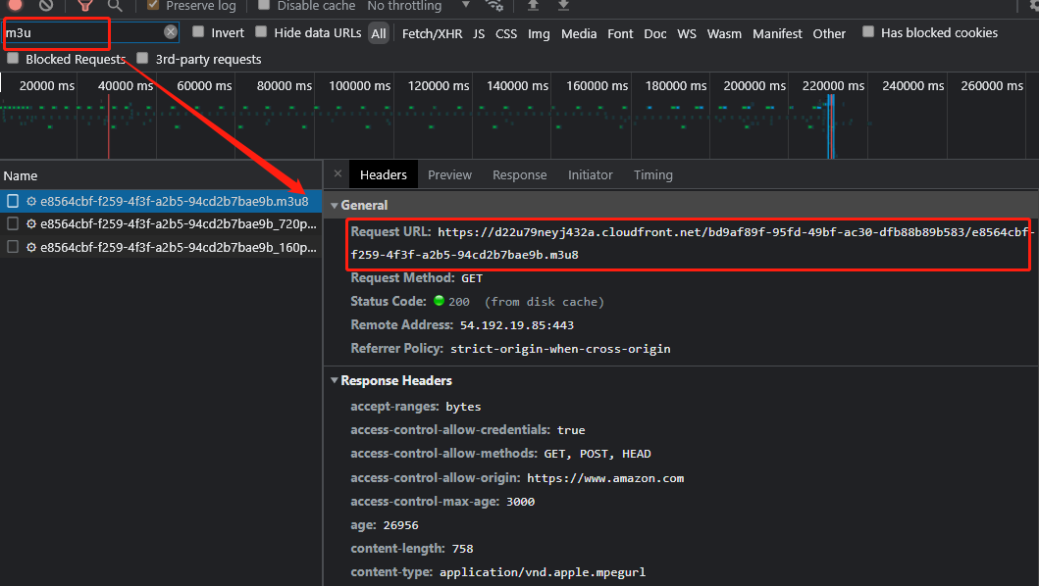Filter by Other requests
1039x586 pixels.
[829, 33]
